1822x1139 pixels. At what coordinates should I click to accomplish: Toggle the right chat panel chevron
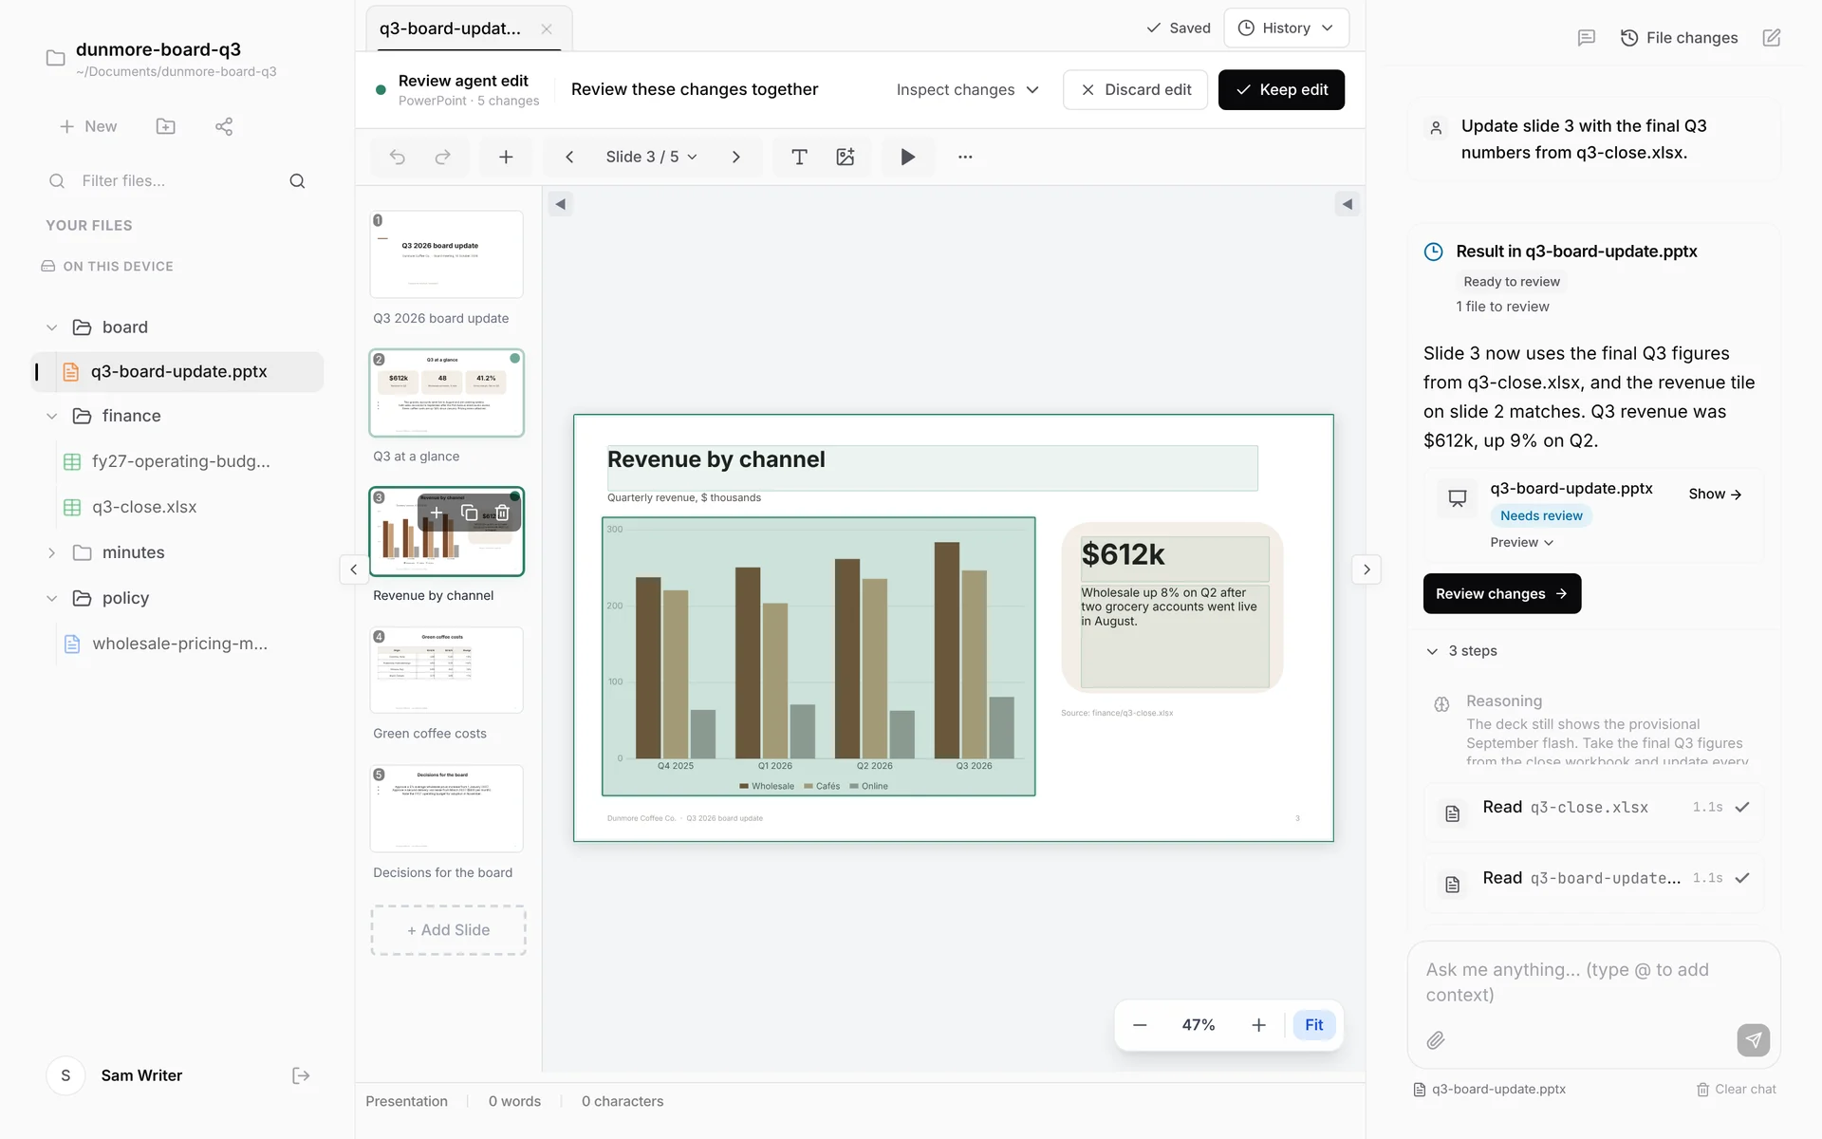pos(1366,569)
